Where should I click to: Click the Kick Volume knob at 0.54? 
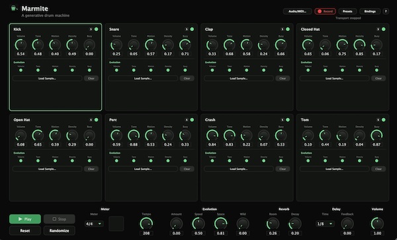tap(21, 45)
